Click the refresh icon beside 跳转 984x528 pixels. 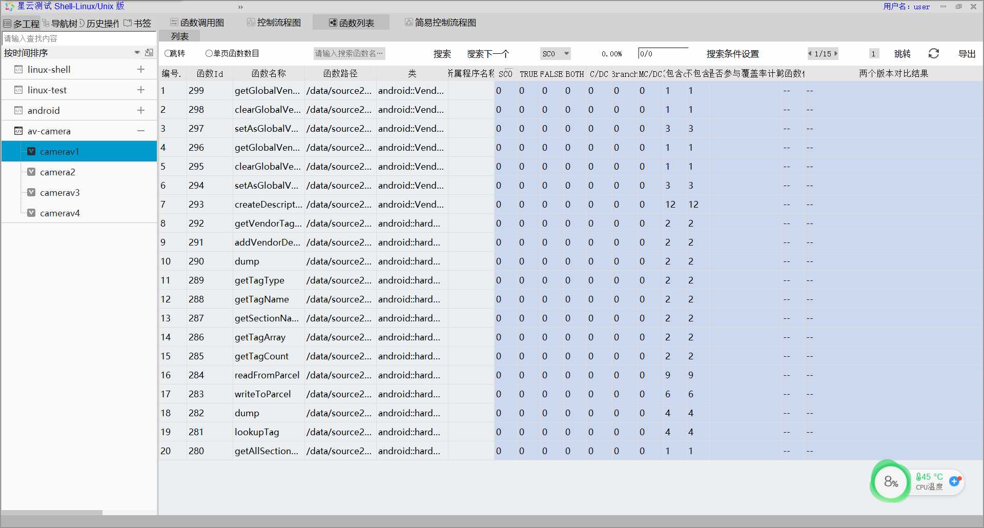click(x=934, y=53)
